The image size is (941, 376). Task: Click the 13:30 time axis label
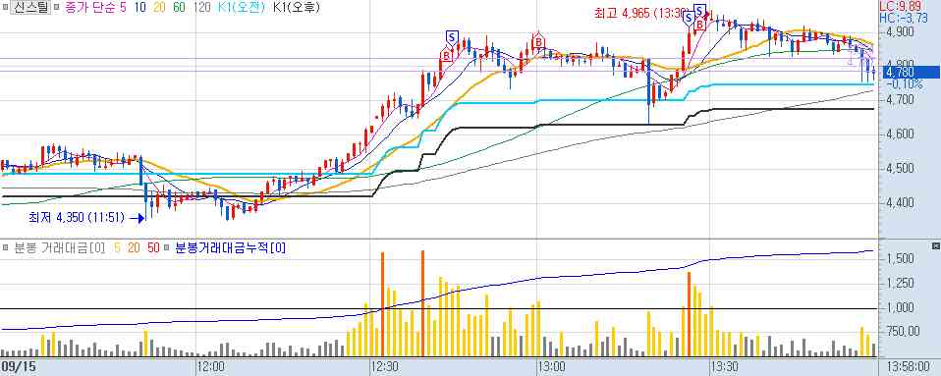tap(724, 366)
